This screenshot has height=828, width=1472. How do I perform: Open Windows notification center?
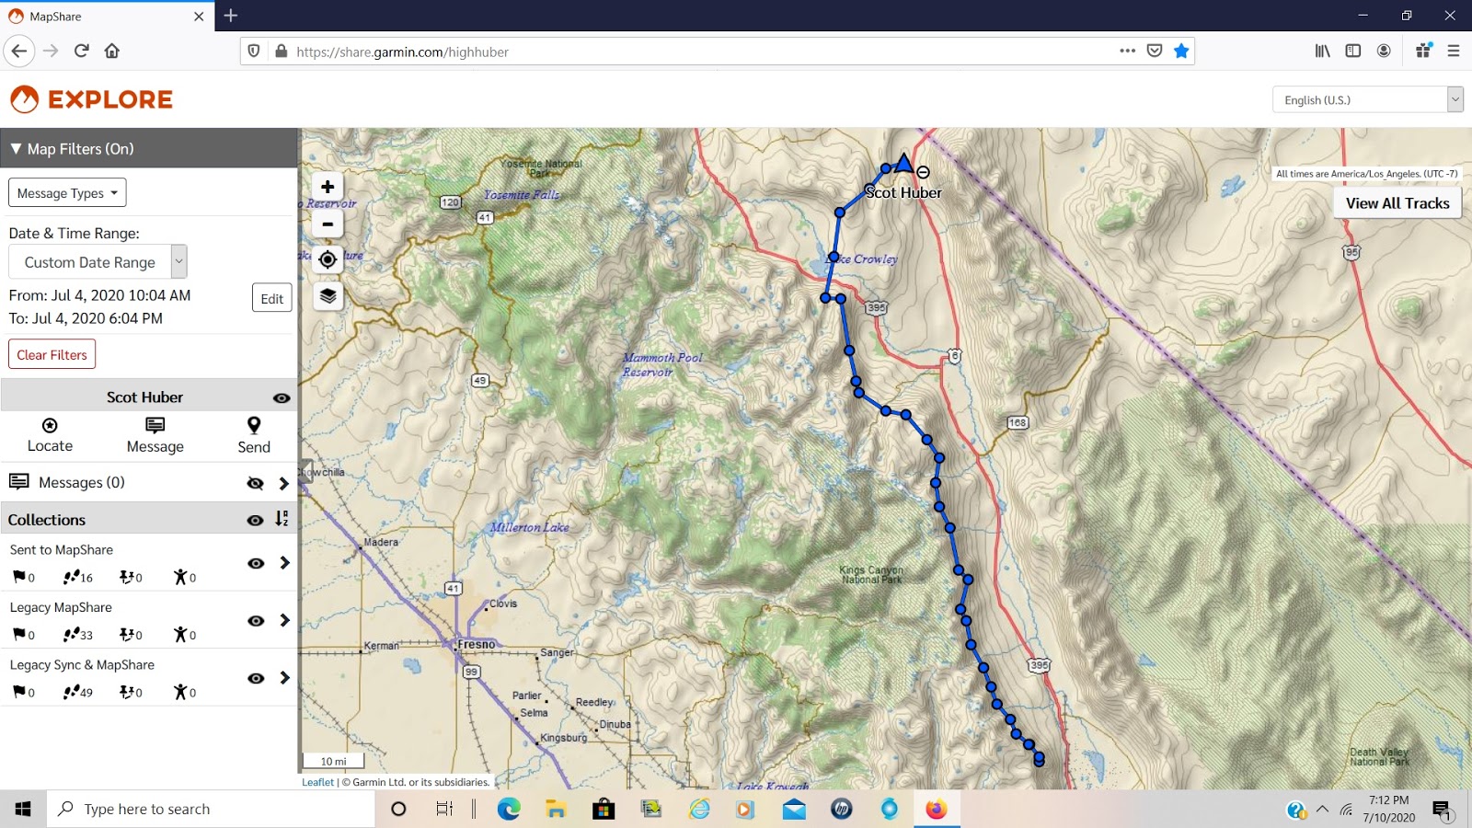tap(1442, 810)
